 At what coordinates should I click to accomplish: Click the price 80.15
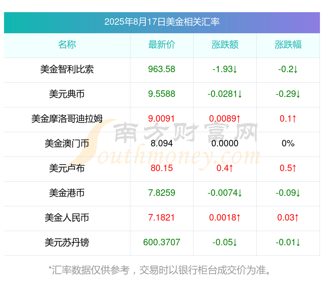tap(162, 168)
